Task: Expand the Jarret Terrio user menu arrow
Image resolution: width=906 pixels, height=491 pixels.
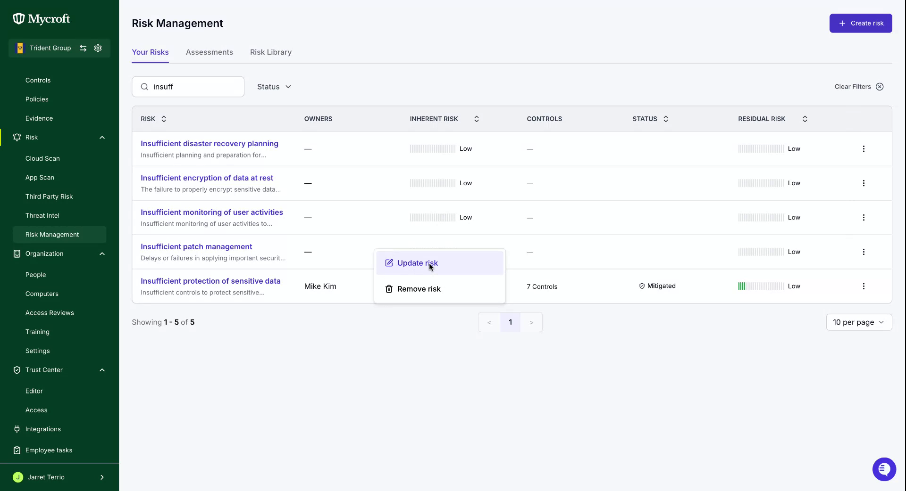Action: tap(102, 477)
